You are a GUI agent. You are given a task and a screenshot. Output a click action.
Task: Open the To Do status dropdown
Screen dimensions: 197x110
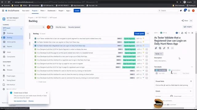(x=159, y=54)
